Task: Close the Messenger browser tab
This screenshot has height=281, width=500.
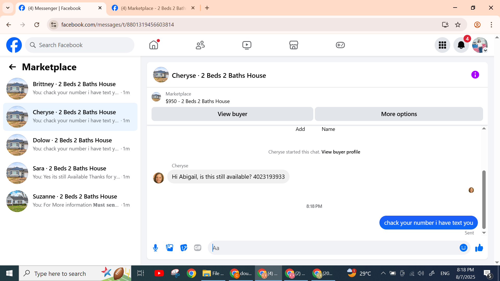Action: (100, 8)
